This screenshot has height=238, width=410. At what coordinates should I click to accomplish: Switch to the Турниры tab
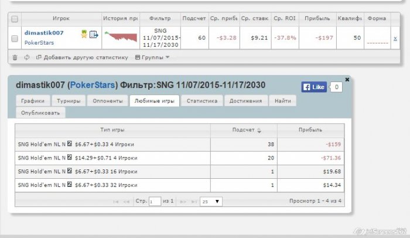tap(69, 101)
